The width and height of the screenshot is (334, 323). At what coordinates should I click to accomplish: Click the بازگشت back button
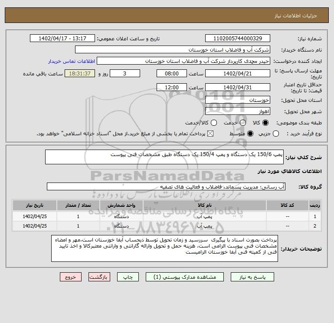99,277
